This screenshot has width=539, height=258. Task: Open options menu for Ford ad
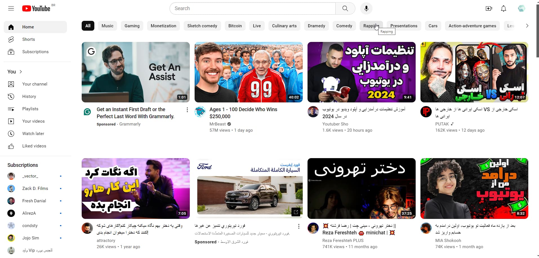coord(299,226)
